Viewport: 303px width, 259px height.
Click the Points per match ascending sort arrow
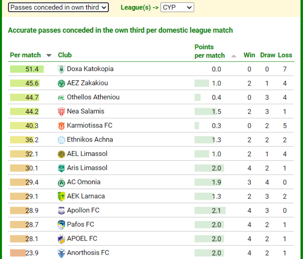234,56
